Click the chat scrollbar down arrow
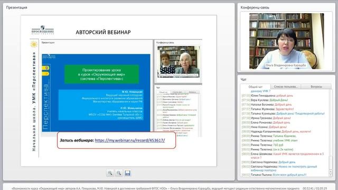The width and height of the screenshot is (338, 190). 331,175
